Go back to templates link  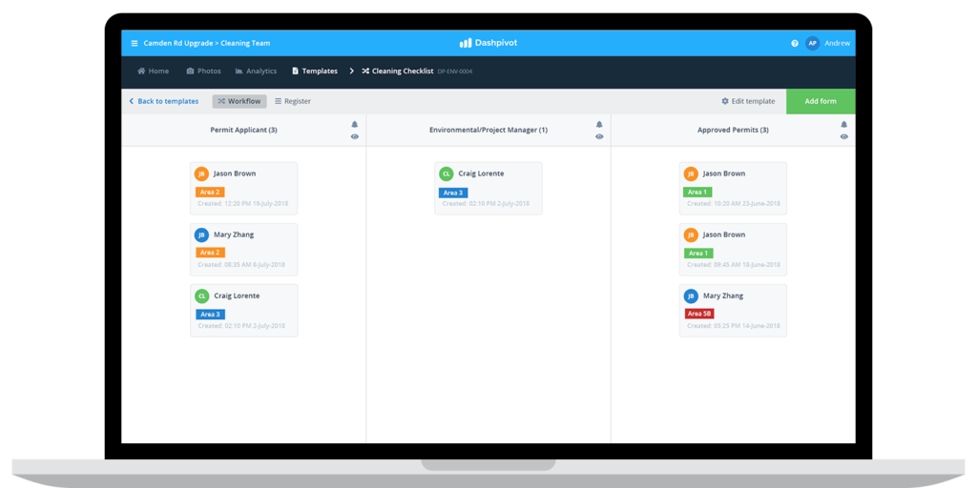point(163,101)
